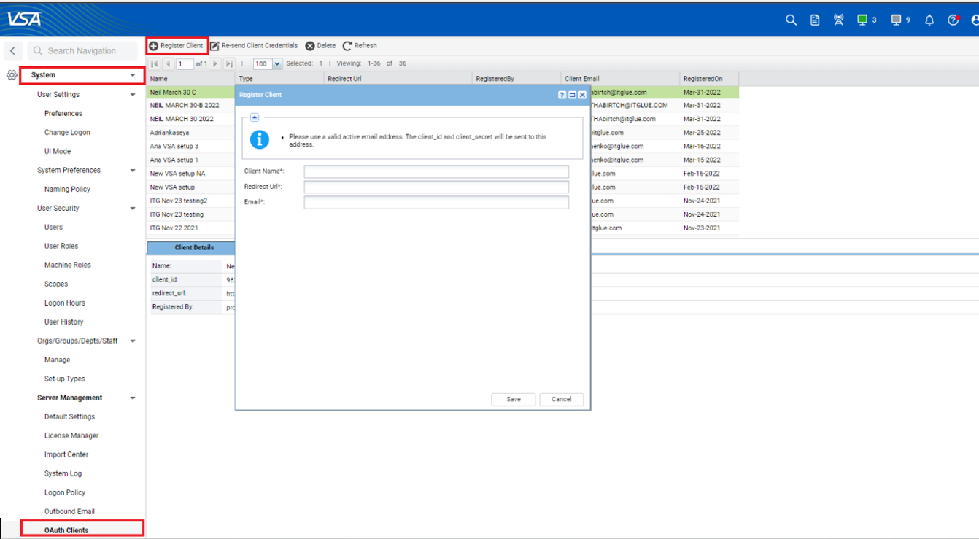Open License Manager in sidebar

coord(71,435)
